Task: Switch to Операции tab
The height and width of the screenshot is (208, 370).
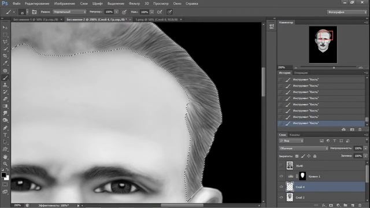Action: (301, 73)
